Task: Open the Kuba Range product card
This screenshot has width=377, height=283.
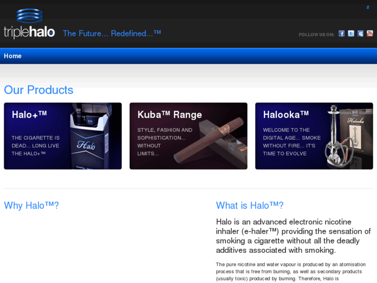Action: point(188,136)
